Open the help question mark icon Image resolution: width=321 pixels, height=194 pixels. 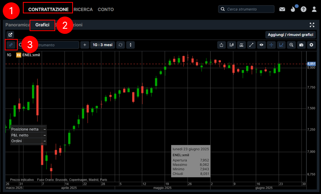(303, 9)
